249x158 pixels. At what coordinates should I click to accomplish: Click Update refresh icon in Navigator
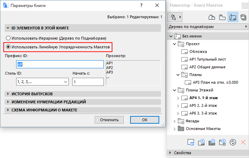233,142
